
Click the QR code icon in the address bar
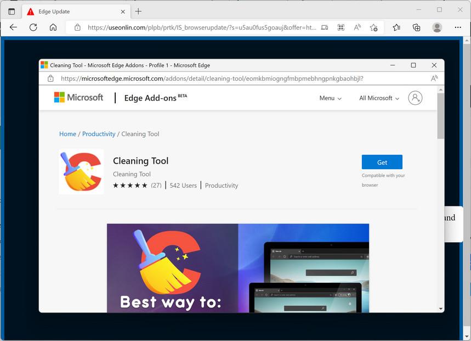(341, 27)
